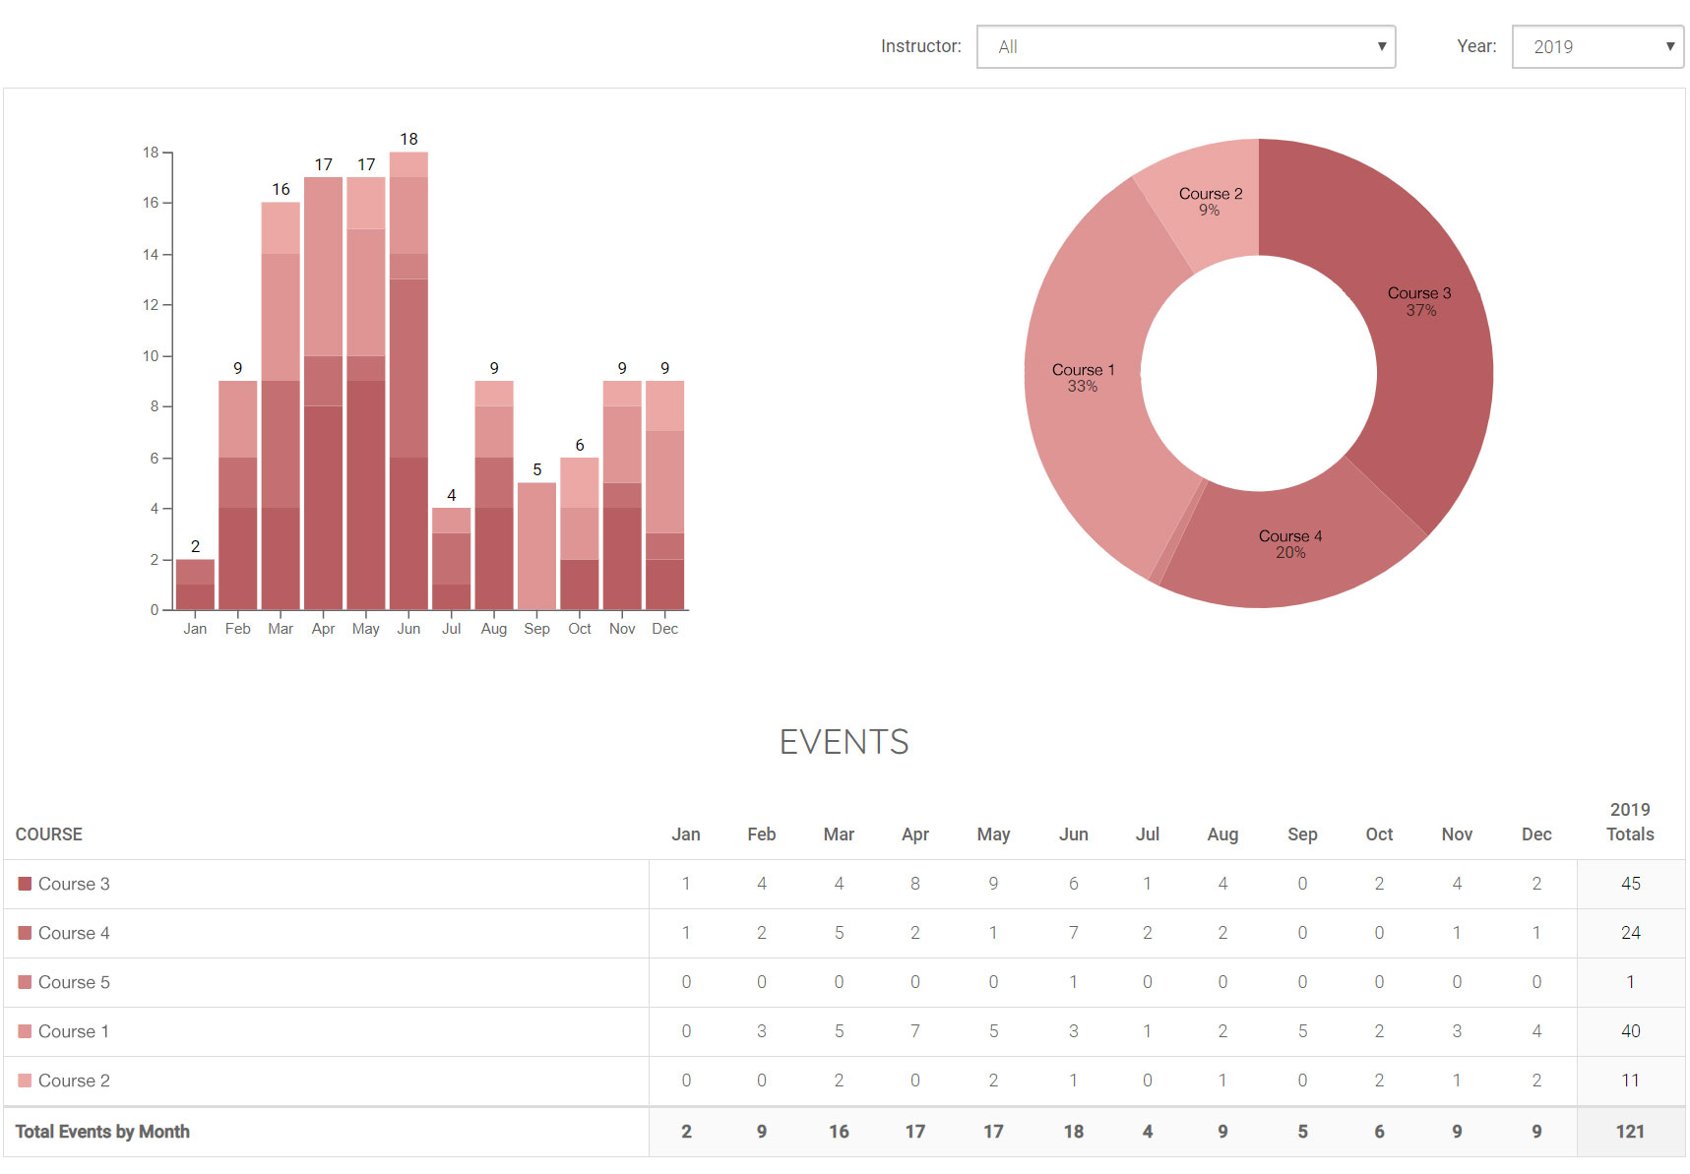Click the Course 2 row label

74,1081
